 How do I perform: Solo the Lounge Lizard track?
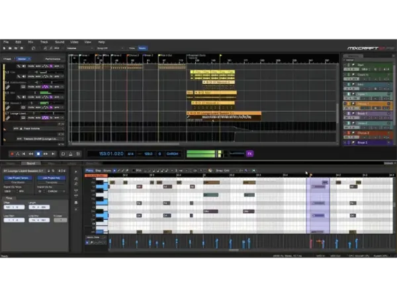(x=38, y=117)
